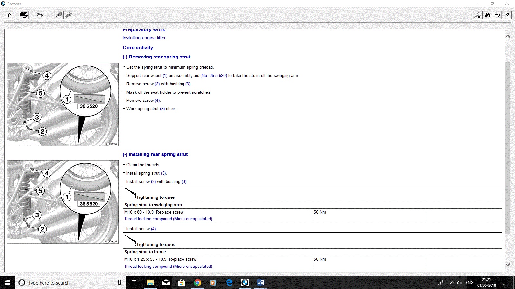Switch to the BMW application on taskbar

click(x=245, y=283)
